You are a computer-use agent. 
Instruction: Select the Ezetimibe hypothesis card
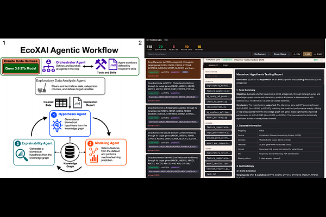[x=173, y=92]
